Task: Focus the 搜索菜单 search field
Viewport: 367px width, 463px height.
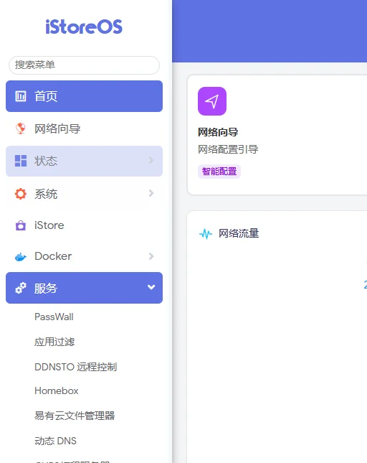Action: 84,65
